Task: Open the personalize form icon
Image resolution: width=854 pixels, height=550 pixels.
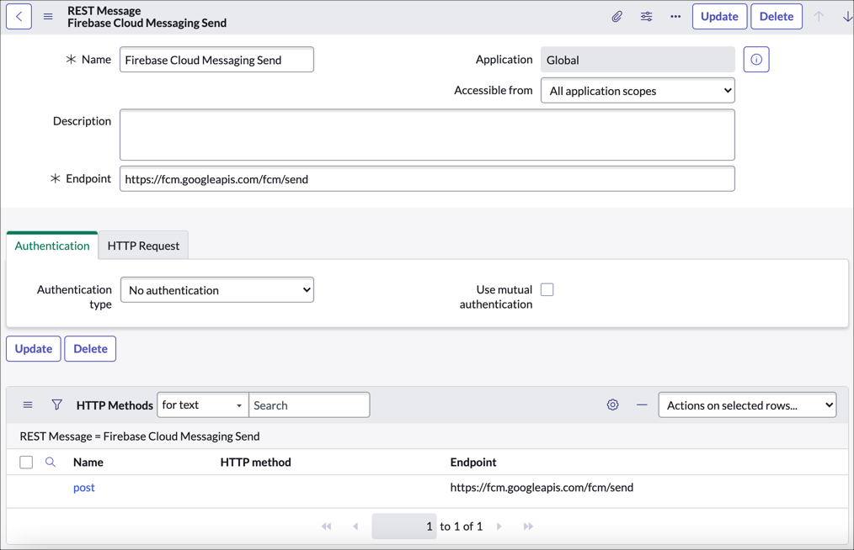Action: click(646, 16)
